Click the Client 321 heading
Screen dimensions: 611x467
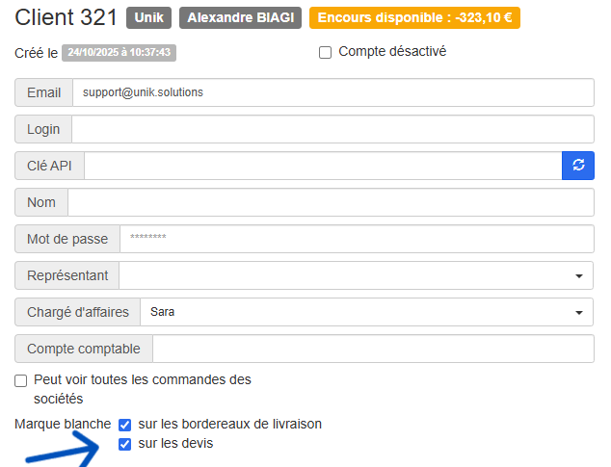66,17
